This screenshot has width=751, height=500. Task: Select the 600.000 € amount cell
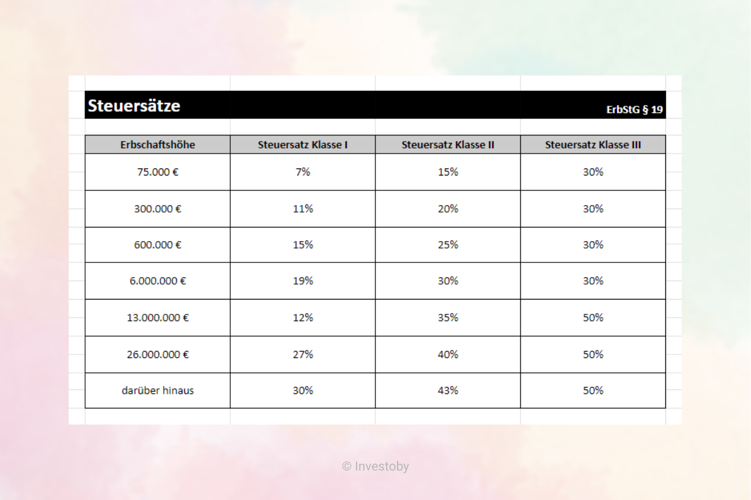pos(157,245)
